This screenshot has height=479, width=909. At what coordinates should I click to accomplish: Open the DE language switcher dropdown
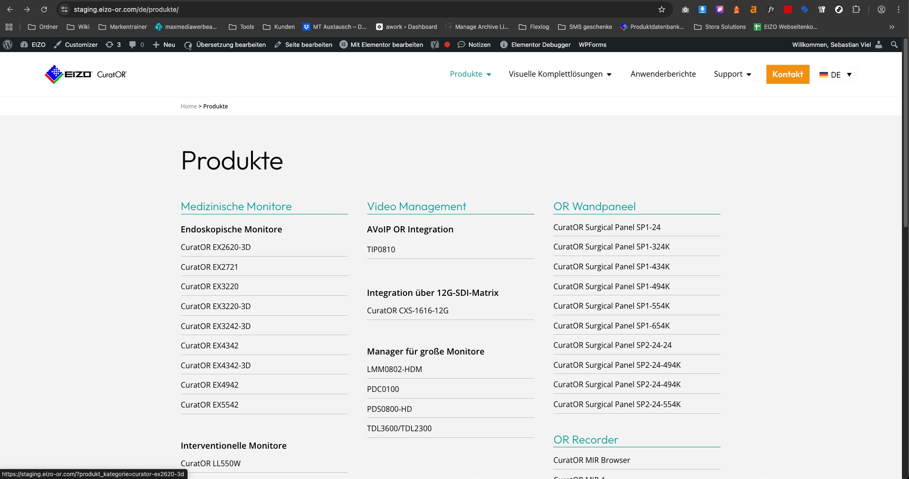point(836,75)
